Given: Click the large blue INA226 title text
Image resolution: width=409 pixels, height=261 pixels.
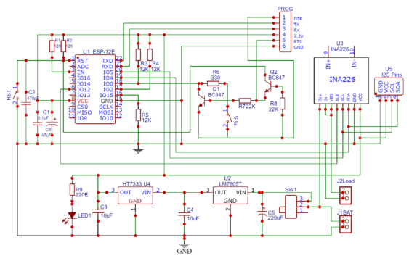Looking at the screenshot, I should 342,79.
